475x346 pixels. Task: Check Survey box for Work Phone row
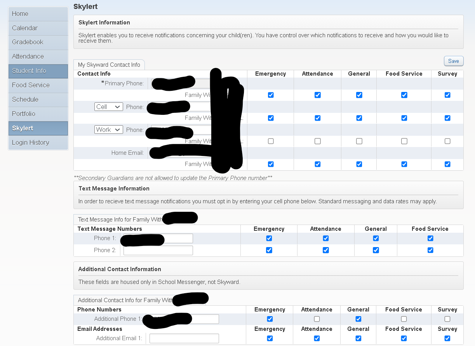click(447, 141)
